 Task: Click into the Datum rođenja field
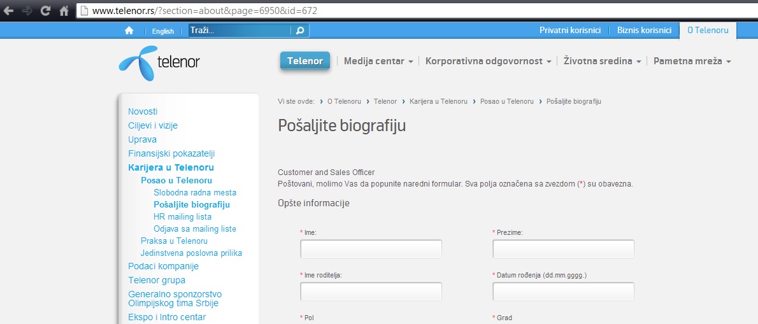point(563,292)
